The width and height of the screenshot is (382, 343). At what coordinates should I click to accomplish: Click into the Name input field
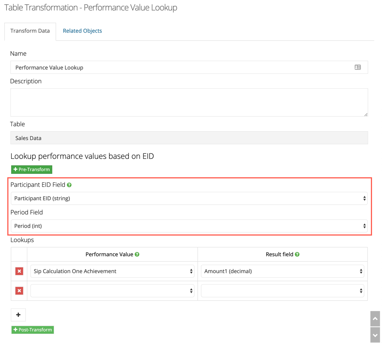[189, 67]
